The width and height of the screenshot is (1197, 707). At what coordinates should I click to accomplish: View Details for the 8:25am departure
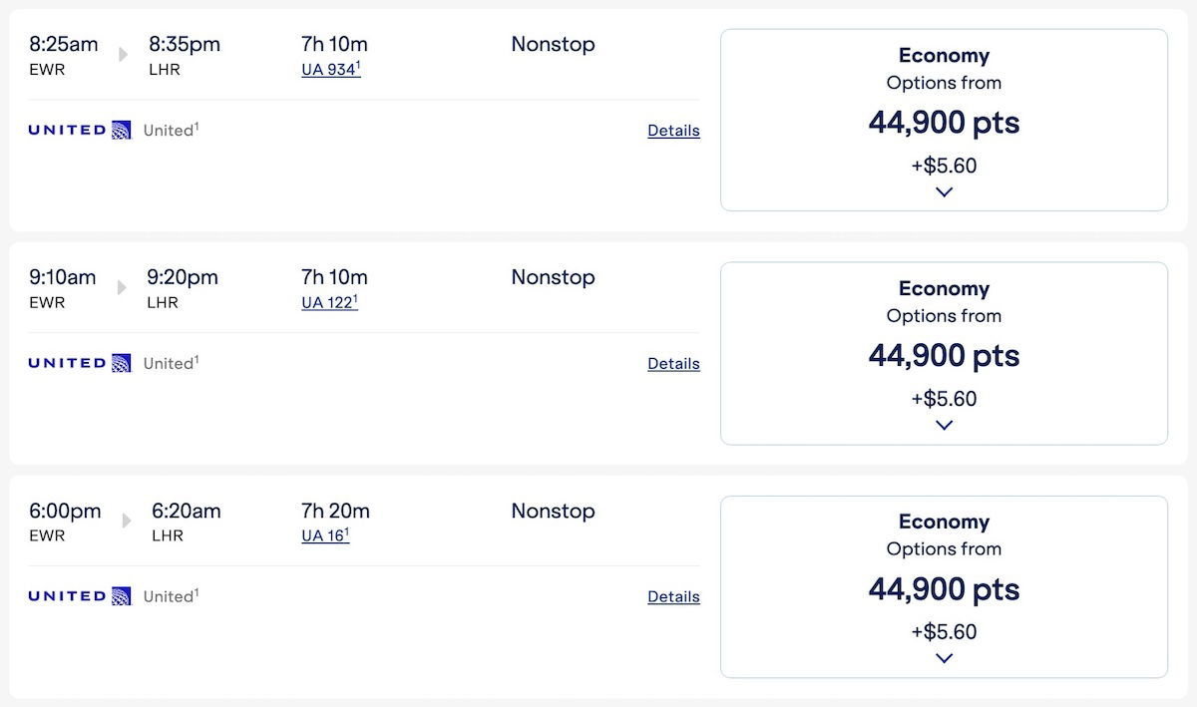click(673, 131)
